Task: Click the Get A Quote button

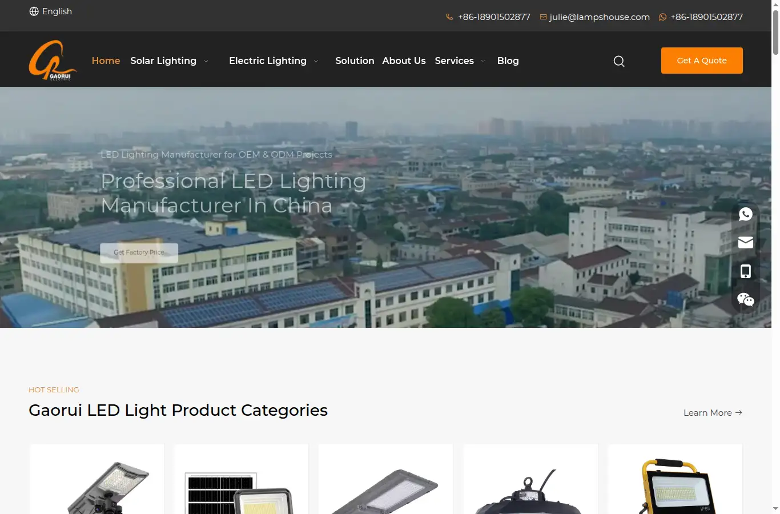Action: coord(702,61)
